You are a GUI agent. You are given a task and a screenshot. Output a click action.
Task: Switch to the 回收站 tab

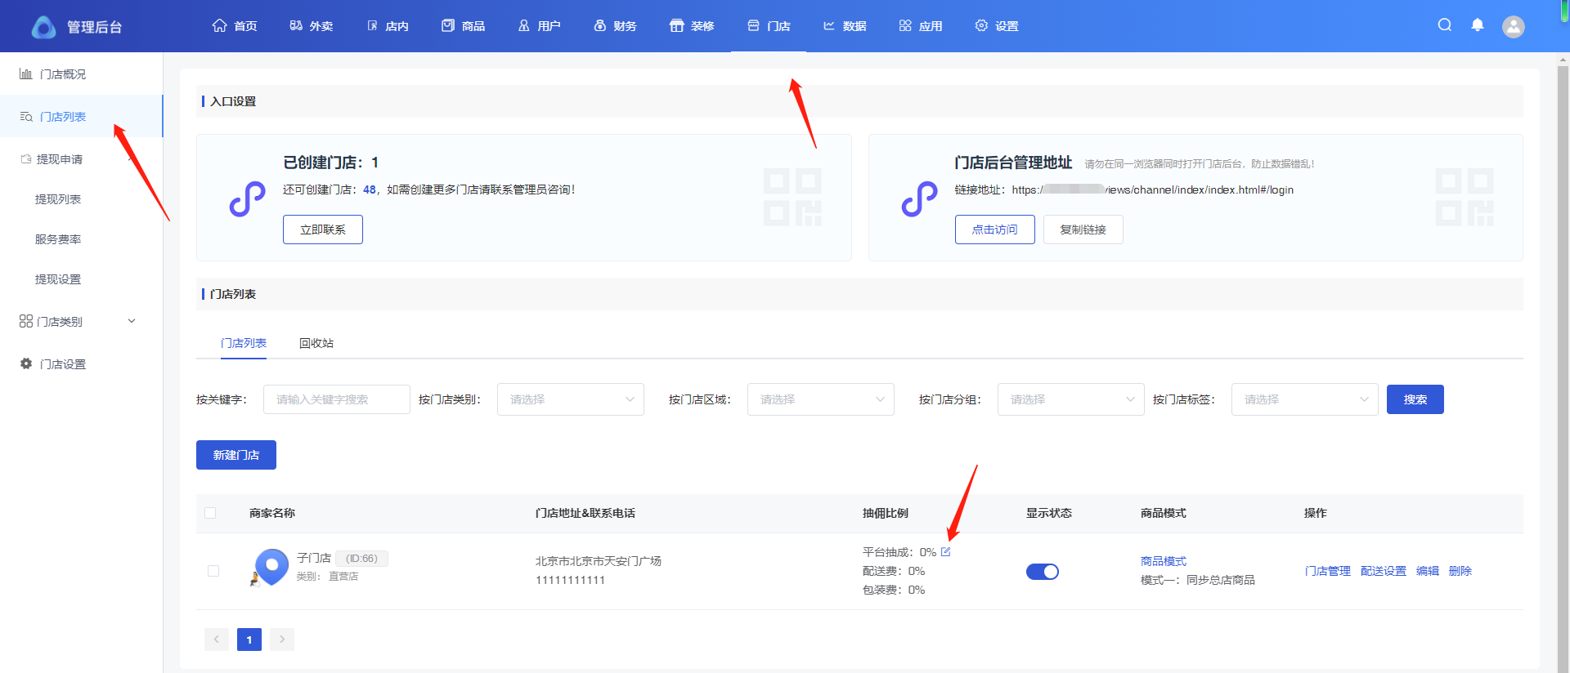click(x=316, y=343)
